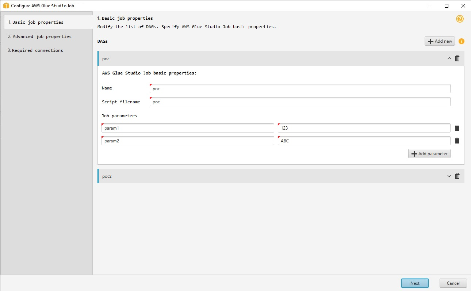Add a new parameter row
The image size is (471, 291).
[429, 153]
